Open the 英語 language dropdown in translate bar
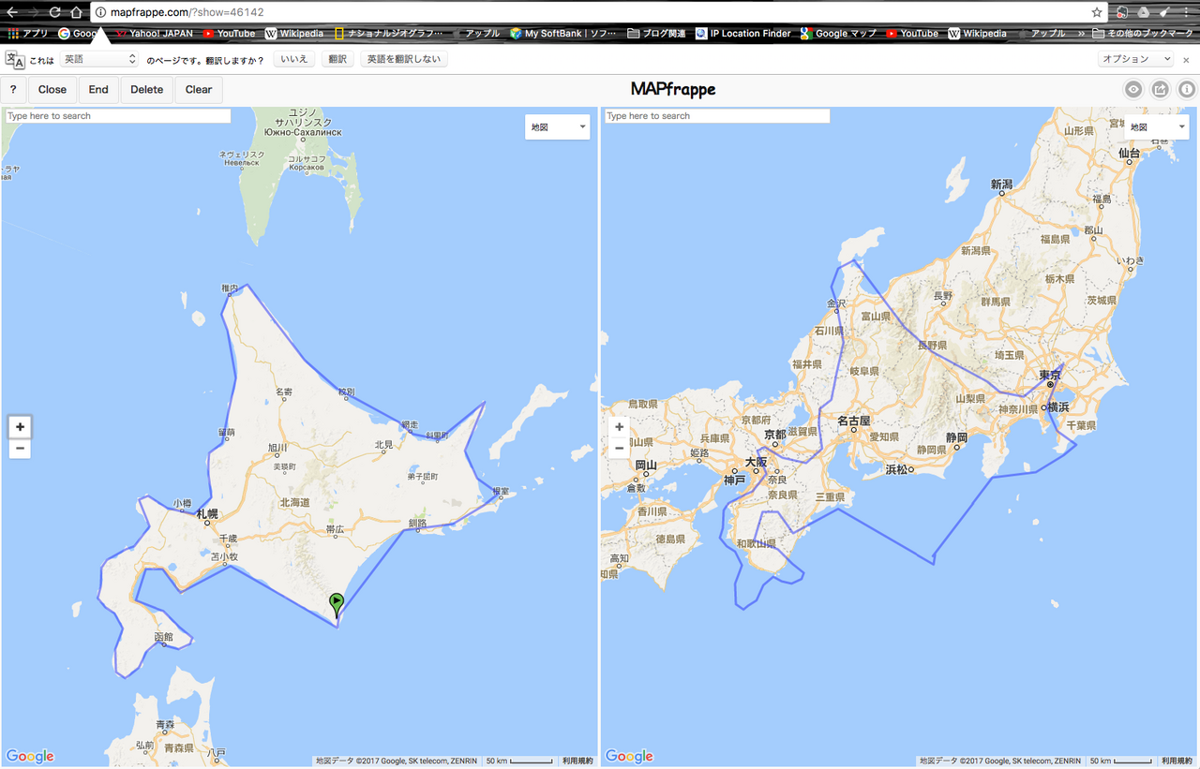Screen dimensions: 1200x769 (x=99, y=59)
